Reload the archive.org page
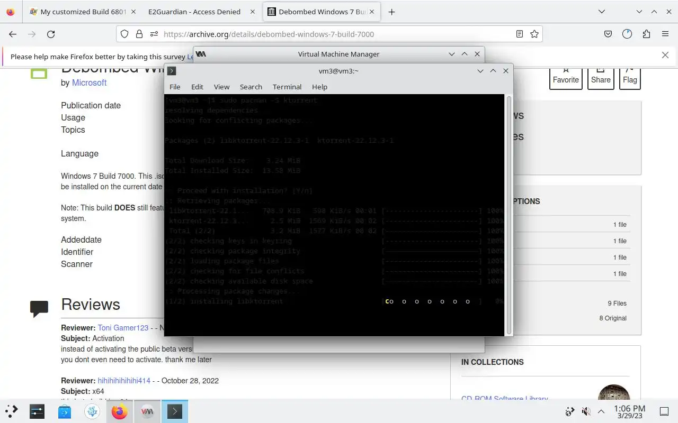The image size is (678, 423). pyautogui.click(x=51, y=34)
